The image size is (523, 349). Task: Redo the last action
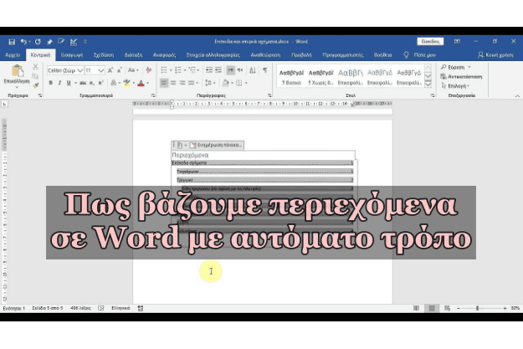pyautogui.click(x=38, y=42)
